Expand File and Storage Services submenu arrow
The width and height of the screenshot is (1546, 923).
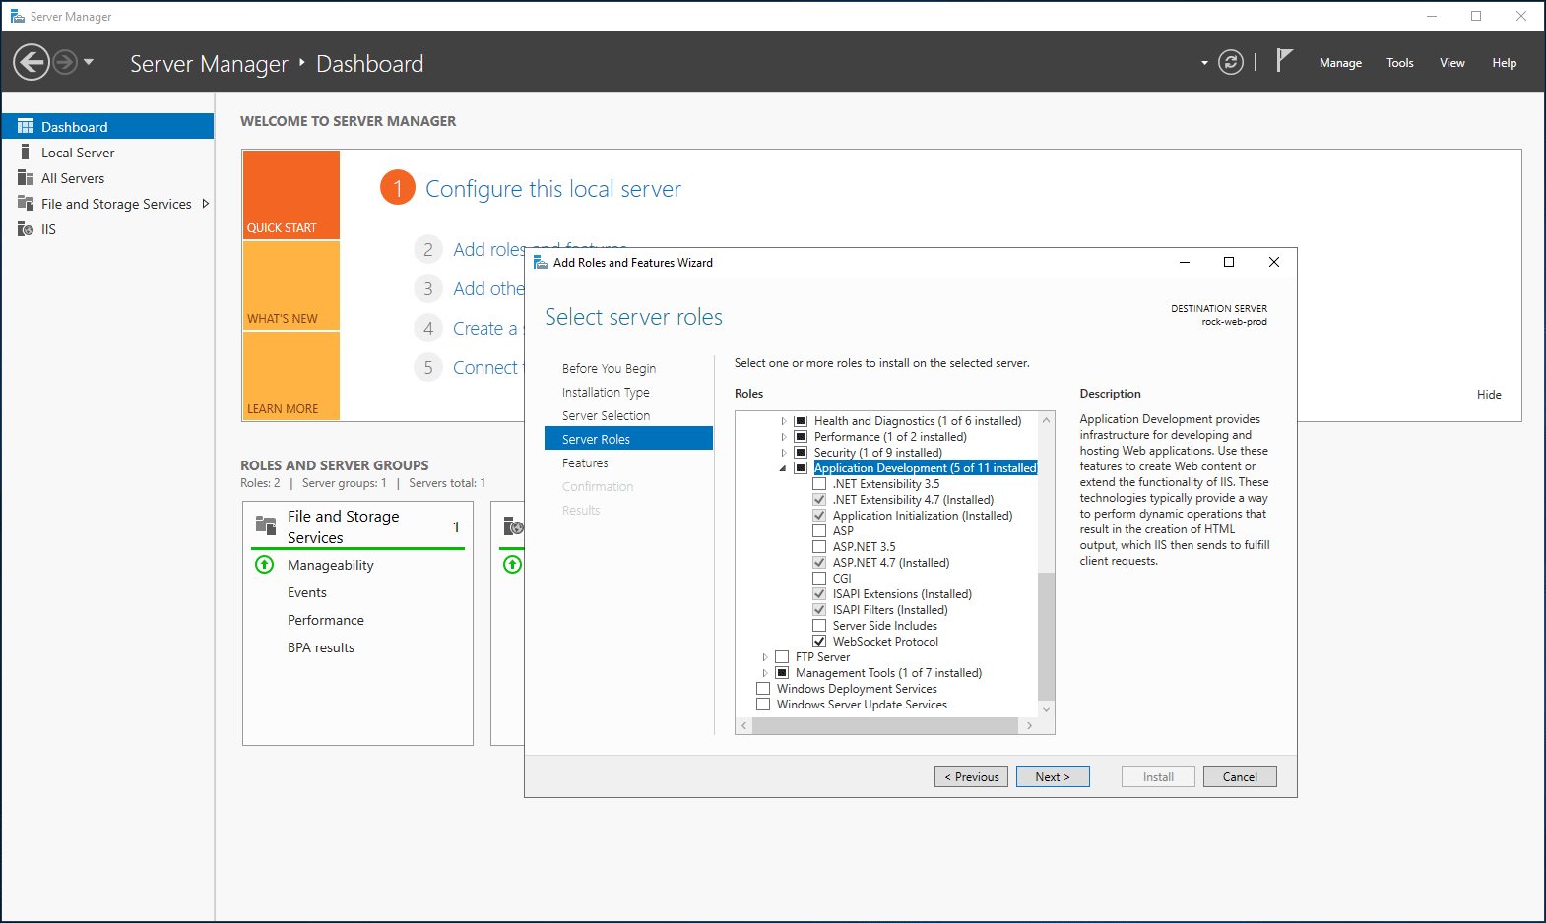(x=205, y=204)
